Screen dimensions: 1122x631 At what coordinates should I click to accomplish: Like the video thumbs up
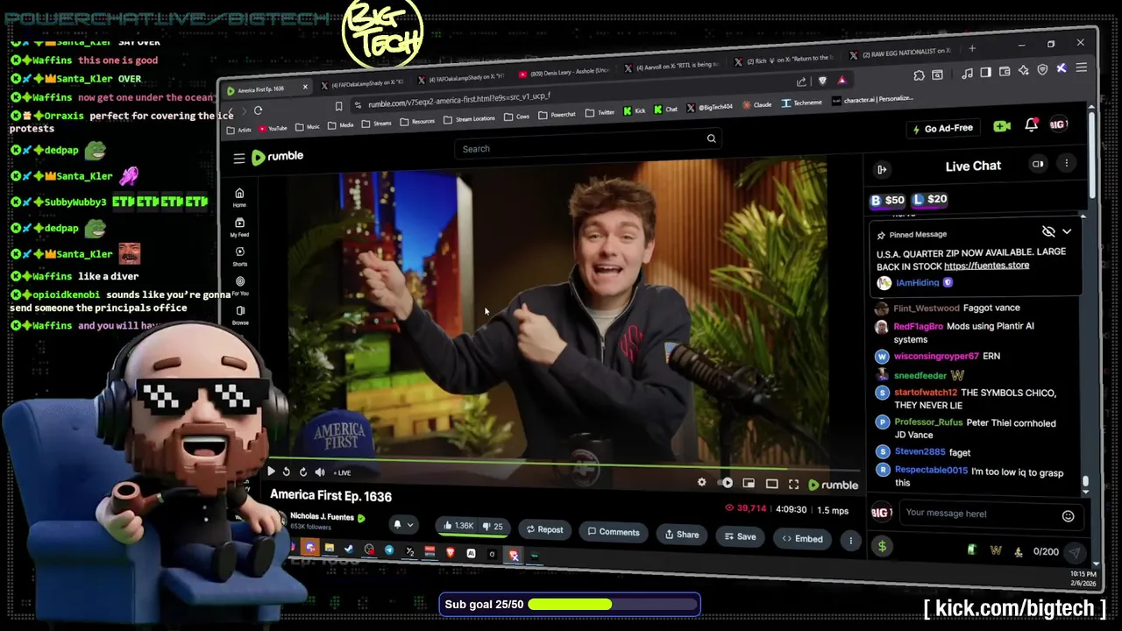click(458, 526)
